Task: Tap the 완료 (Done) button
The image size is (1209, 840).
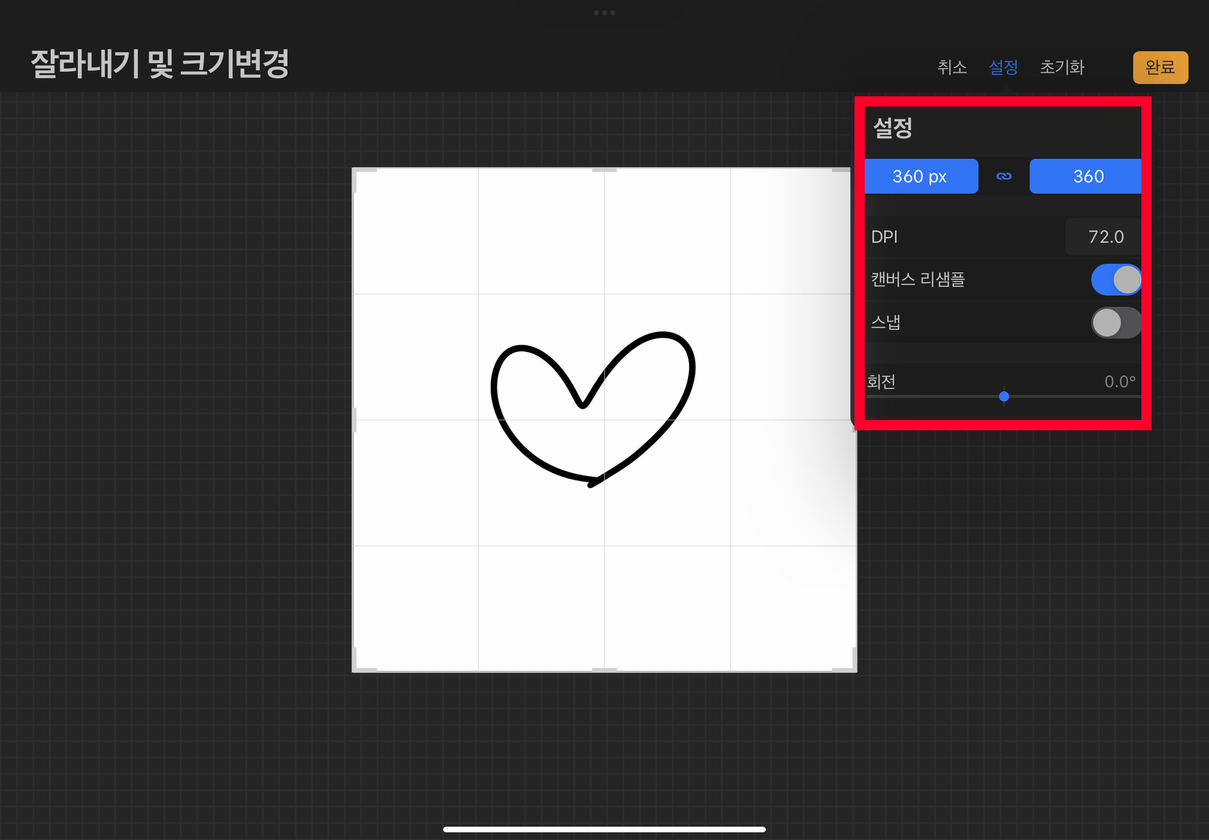Action: tap(1160, 68)
